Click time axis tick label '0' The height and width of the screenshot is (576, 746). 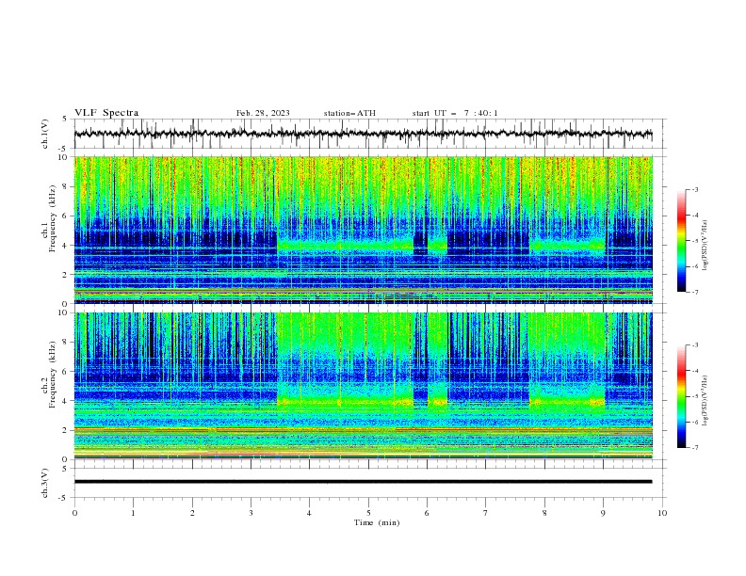coord(74,513)
